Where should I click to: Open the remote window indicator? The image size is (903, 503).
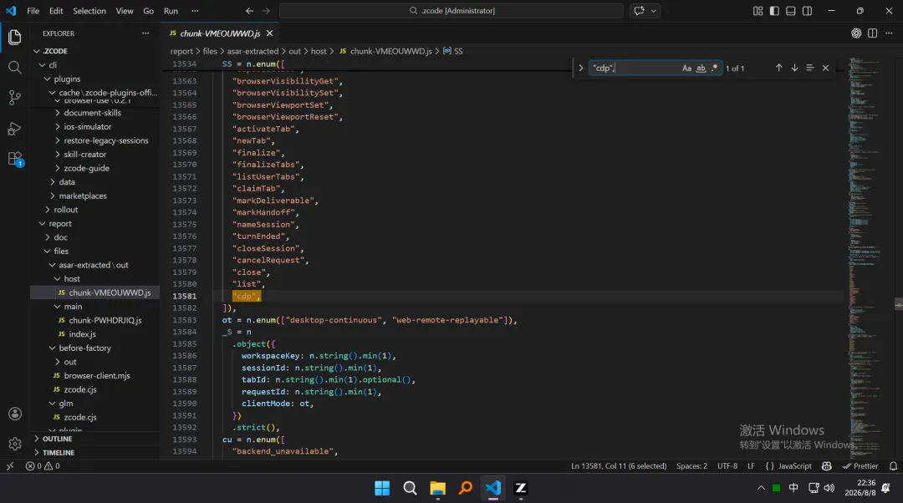(10, 466)
